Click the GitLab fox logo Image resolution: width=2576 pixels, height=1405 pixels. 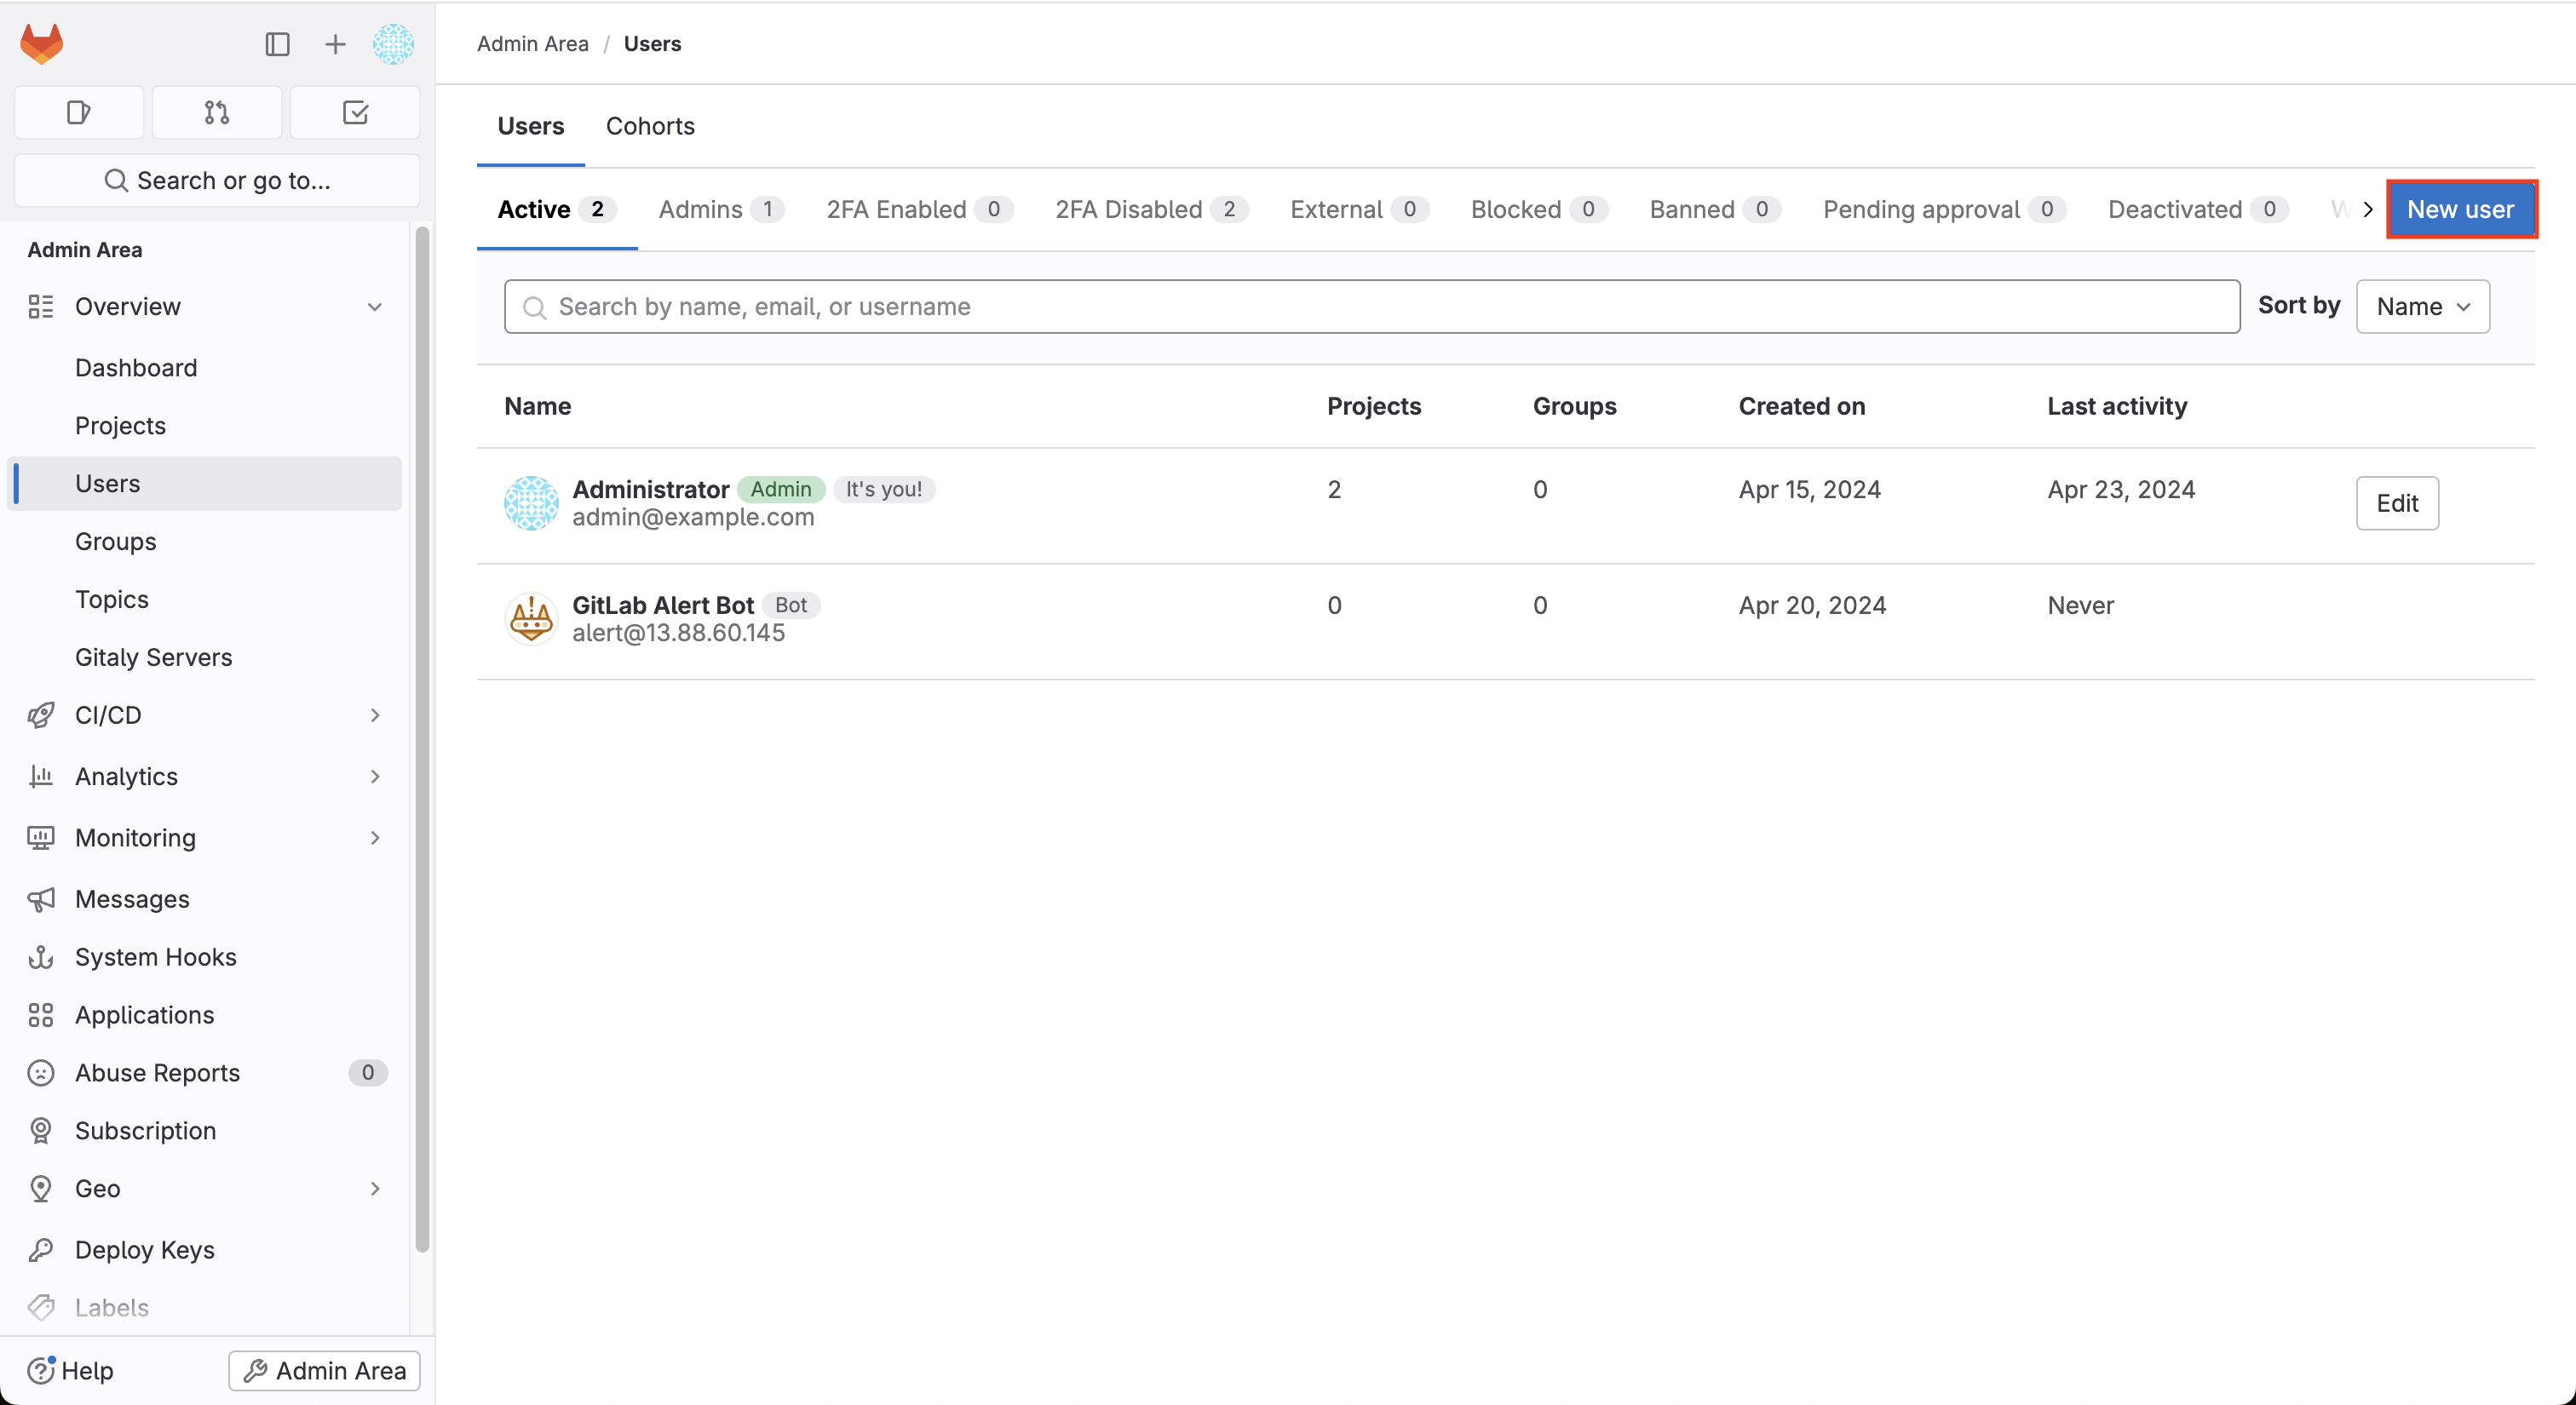point(42,44)
